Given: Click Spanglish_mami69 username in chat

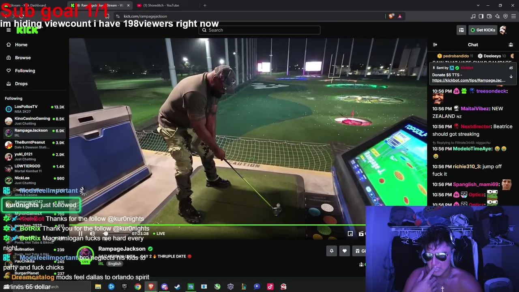Looking at the screenshot, I should [x=476, y=185].
